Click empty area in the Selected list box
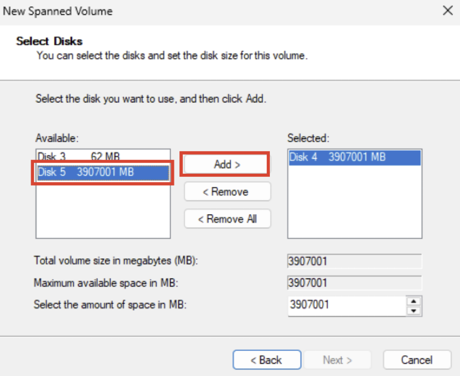This screenshot has width=460, height=376. (x=354, y=207)
